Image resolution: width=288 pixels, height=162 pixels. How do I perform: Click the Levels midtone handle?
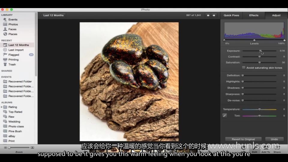(254, 40)
